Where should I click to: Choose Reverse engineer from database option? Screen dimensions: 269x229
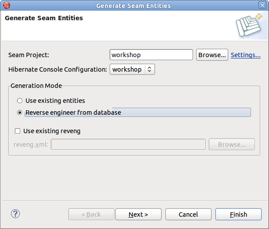(20, 113)
